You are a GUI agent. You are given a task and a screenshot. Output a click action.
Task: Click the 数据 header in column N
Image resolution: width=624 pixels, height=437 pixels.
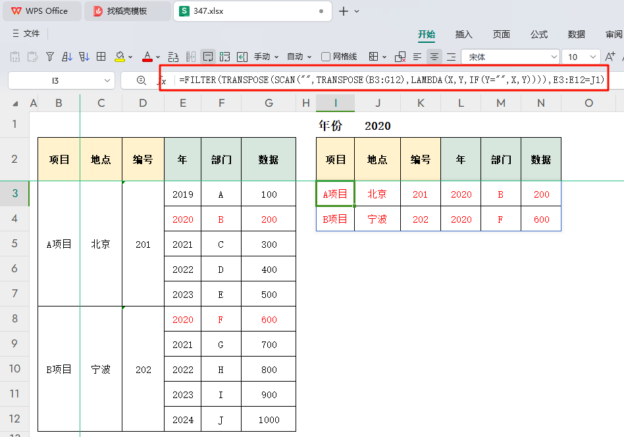(541, 160)
